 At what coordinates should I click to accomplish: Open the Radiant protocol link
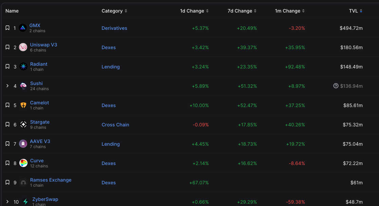39,64
